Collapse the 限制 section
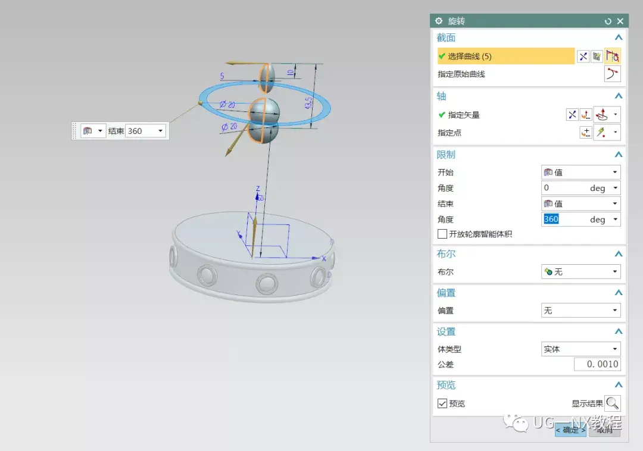 (619, 155)
